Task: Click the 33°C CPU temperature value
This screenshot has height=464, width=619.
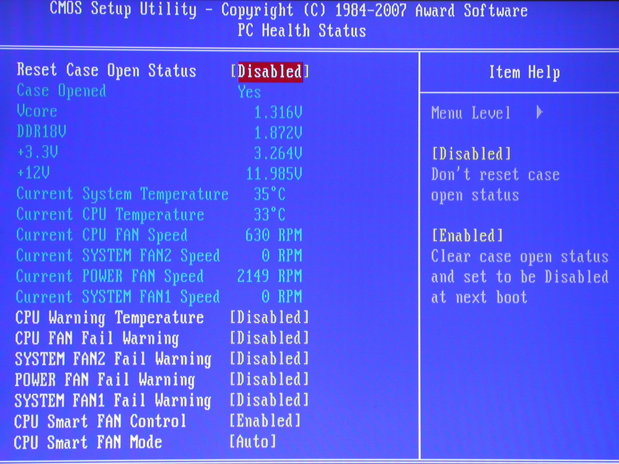Action: 269,214
